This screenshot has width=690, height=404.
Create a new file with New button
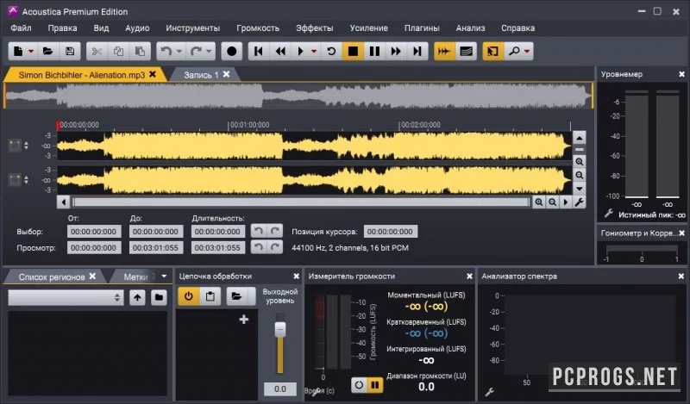click(x=18, y=51)
